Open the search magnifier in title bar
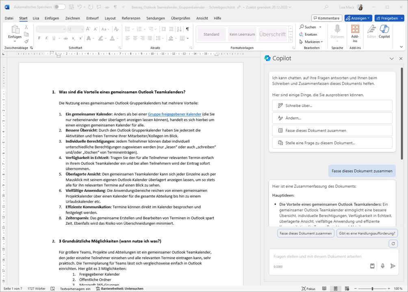408x292 pixels. point(326,7)
